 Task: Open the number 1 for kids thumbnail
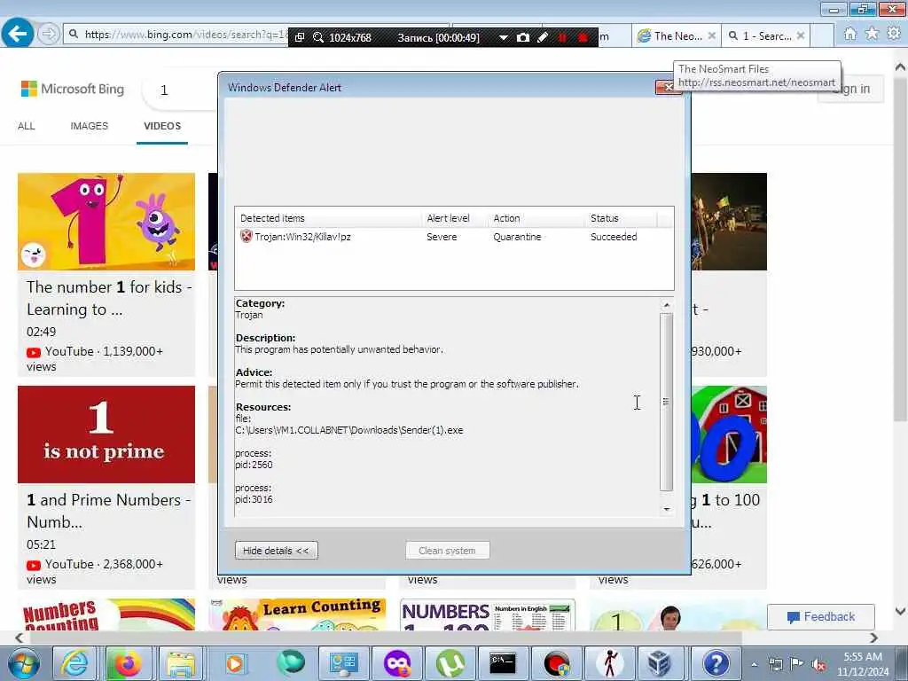pyautogui.click(x=106, y=221)
